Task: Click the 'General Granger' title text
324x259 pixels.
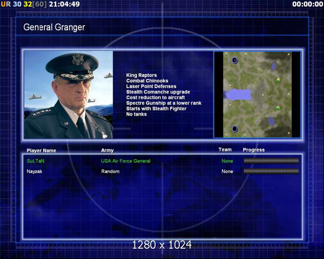Action: point(54,28)
